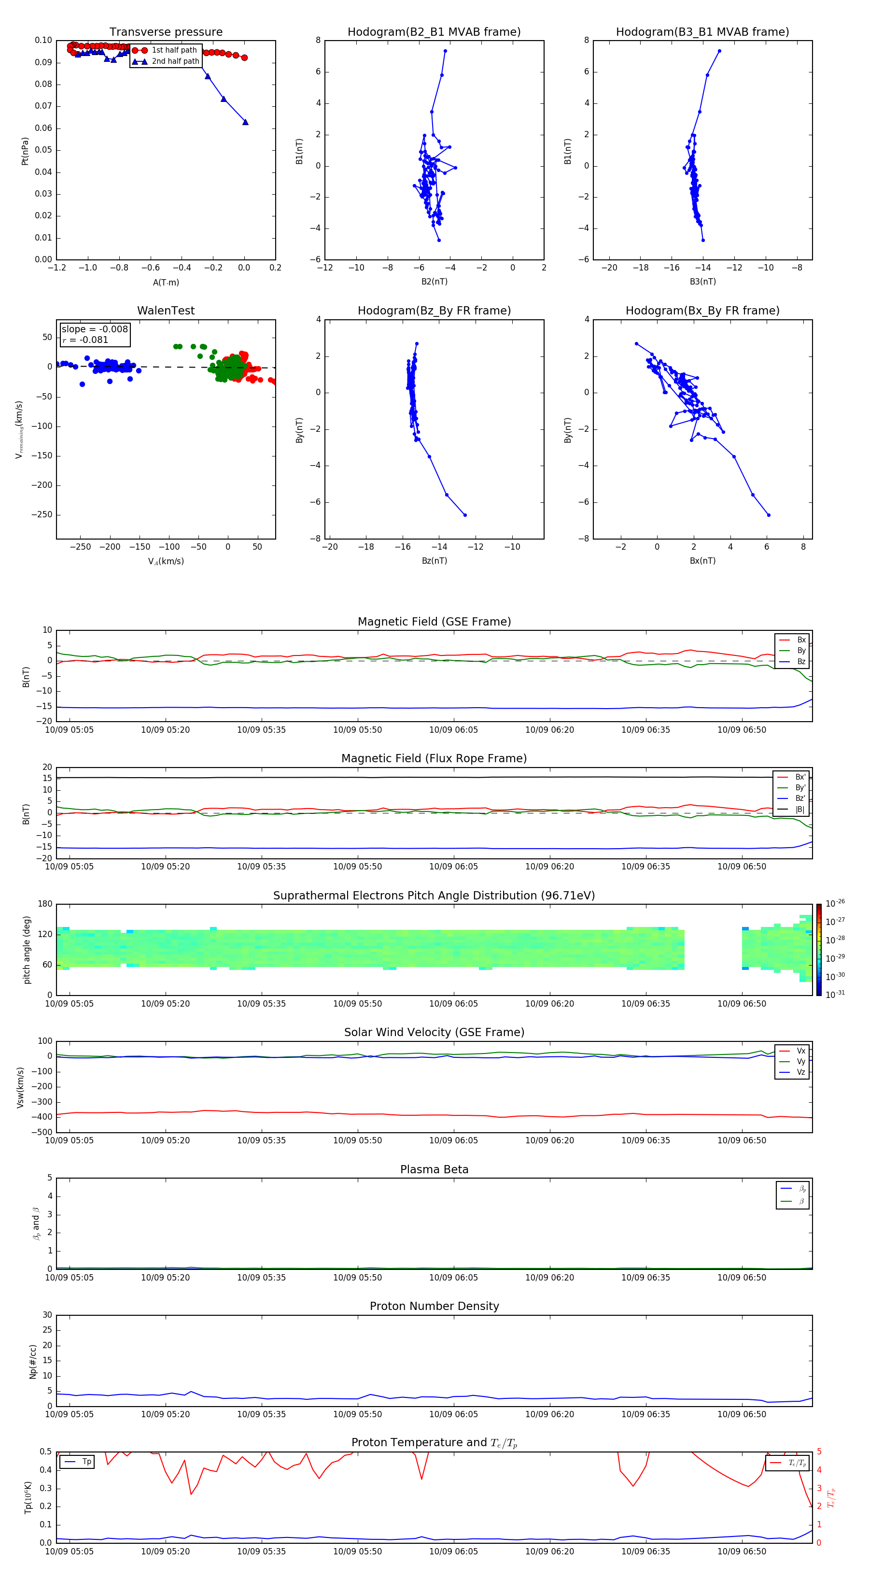Click the Suprathermal Electrons Pitch Angle Distribution title
Viewport: 869px width, 1594px height.
pos(434,896)
